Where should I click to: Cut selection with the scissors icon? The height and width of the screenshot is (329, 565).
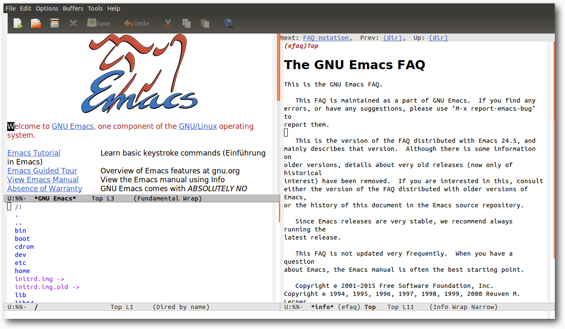pyautogui.click(x=168, y=23)
